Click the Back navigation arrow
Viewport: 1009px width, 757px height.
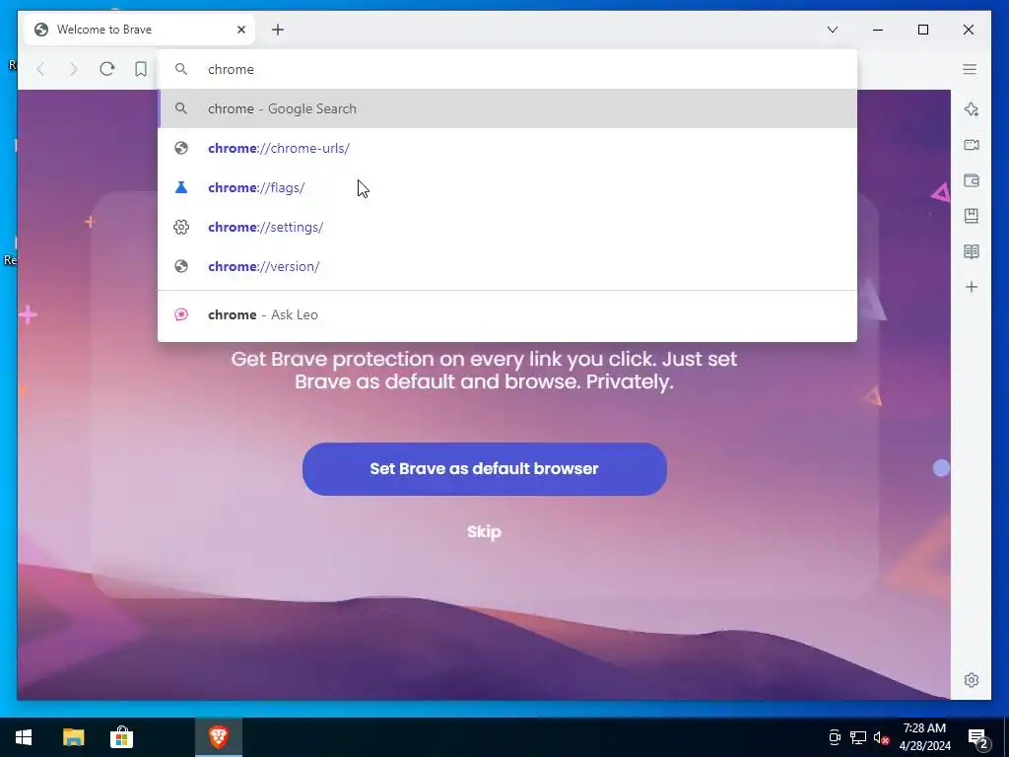[x=41, y=69]
